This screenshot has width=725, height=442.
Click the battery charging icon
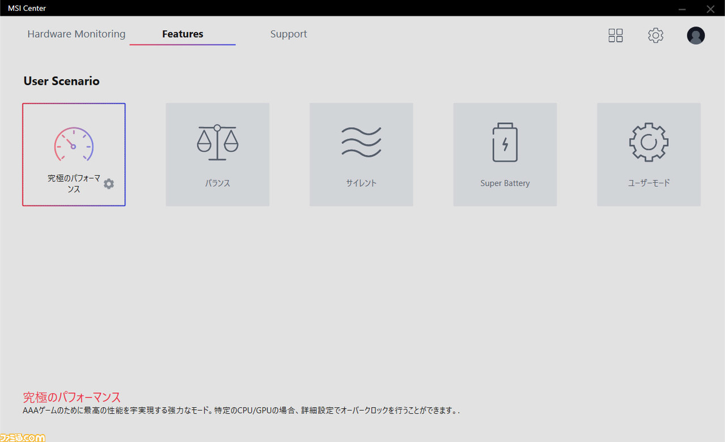505,142
